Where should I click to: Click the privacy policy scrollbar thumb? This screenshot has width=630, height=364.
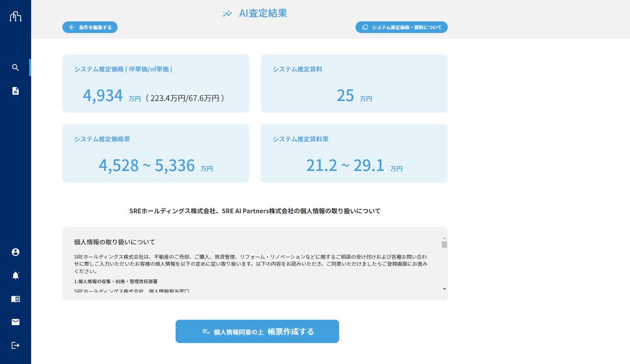444,245
